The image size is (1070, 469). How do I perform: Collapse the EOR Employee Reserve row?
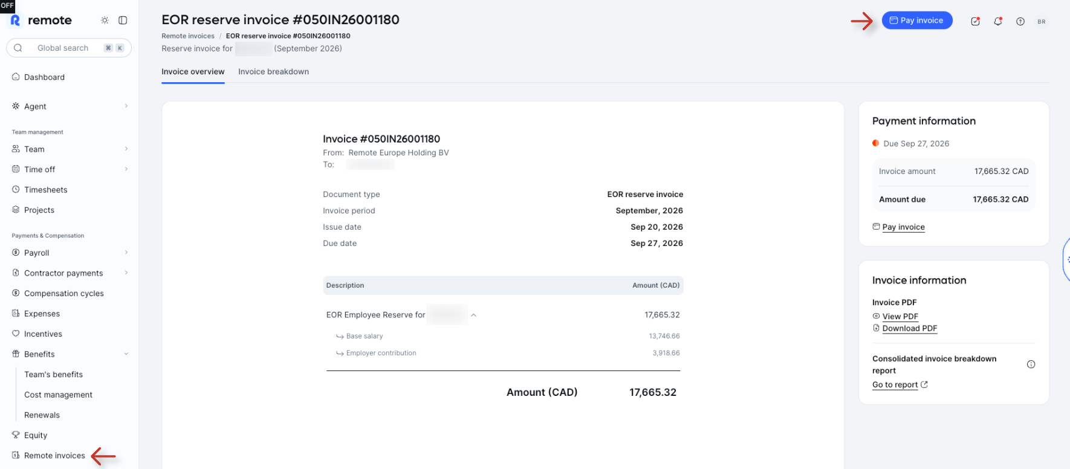coord(473,315)
